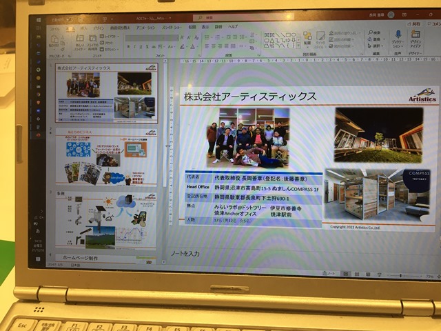Click the Slide Sorter view icon
The width and height of the screenshot is (441, 331).
click(357, 274)
